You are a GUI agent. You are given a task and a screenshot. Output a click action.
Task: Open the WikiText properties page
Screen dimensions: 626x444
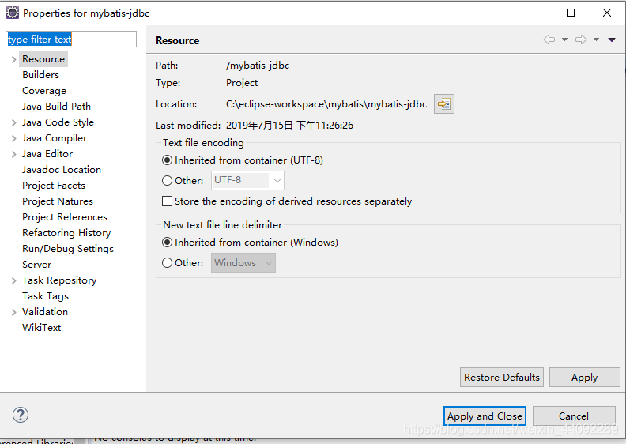[x=42, y=328]
